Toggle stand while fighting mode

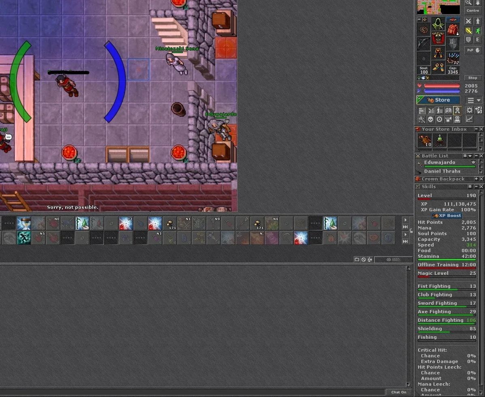478,21
